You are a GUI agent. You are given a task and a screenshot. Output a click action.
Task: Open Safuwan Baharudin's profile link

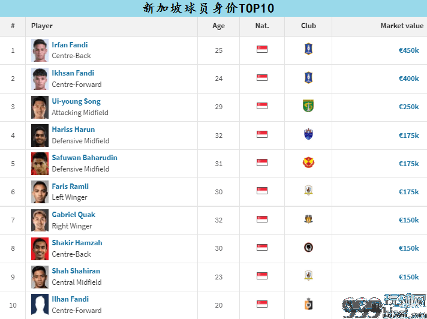click(x=85, y=158)
